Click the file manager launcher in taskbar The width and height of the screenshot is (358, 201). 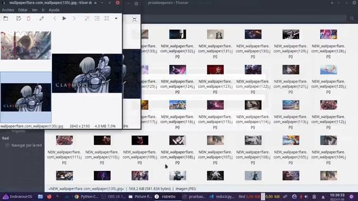tap(40, 197)
